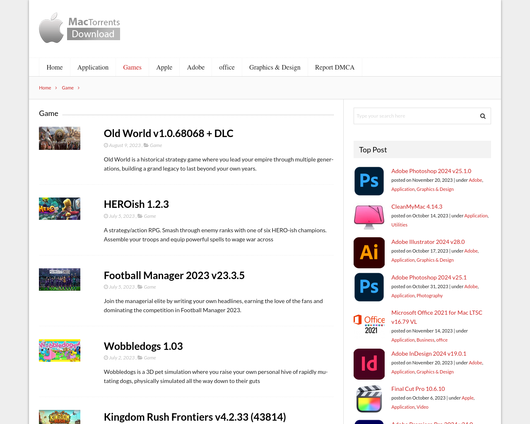The height and width of the screenshot is (424, 530).
Task: Click the Game category under Old World
Action: click(156, 145)
